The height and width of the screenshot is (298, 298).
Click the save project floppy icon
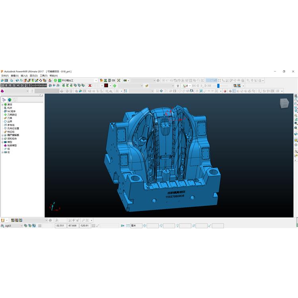tap(6, 80)
